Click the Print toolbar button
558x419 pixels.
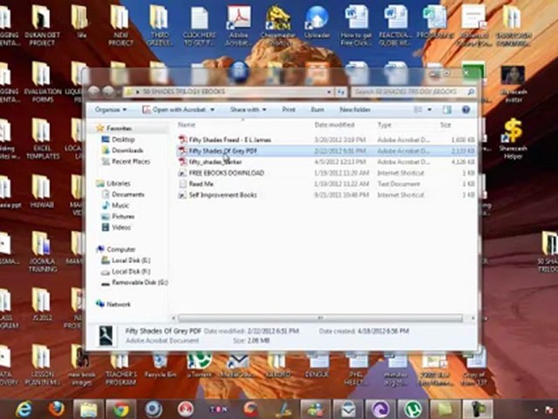pyautogui.click(x=289, y=110)
